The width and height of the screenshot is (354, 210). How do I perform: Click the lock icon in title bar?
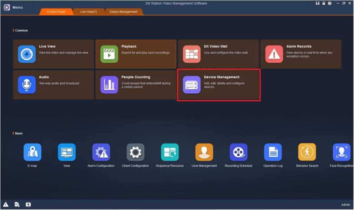[324, 3]
